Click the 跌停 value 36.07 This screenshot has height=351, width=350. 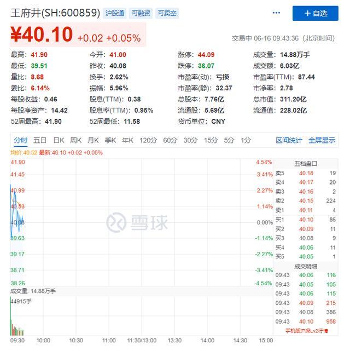click(206, 66)
